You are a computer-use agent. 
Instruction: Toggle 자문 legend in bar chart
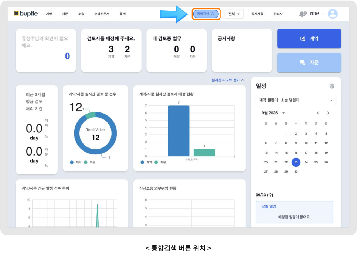coord(160,162)
